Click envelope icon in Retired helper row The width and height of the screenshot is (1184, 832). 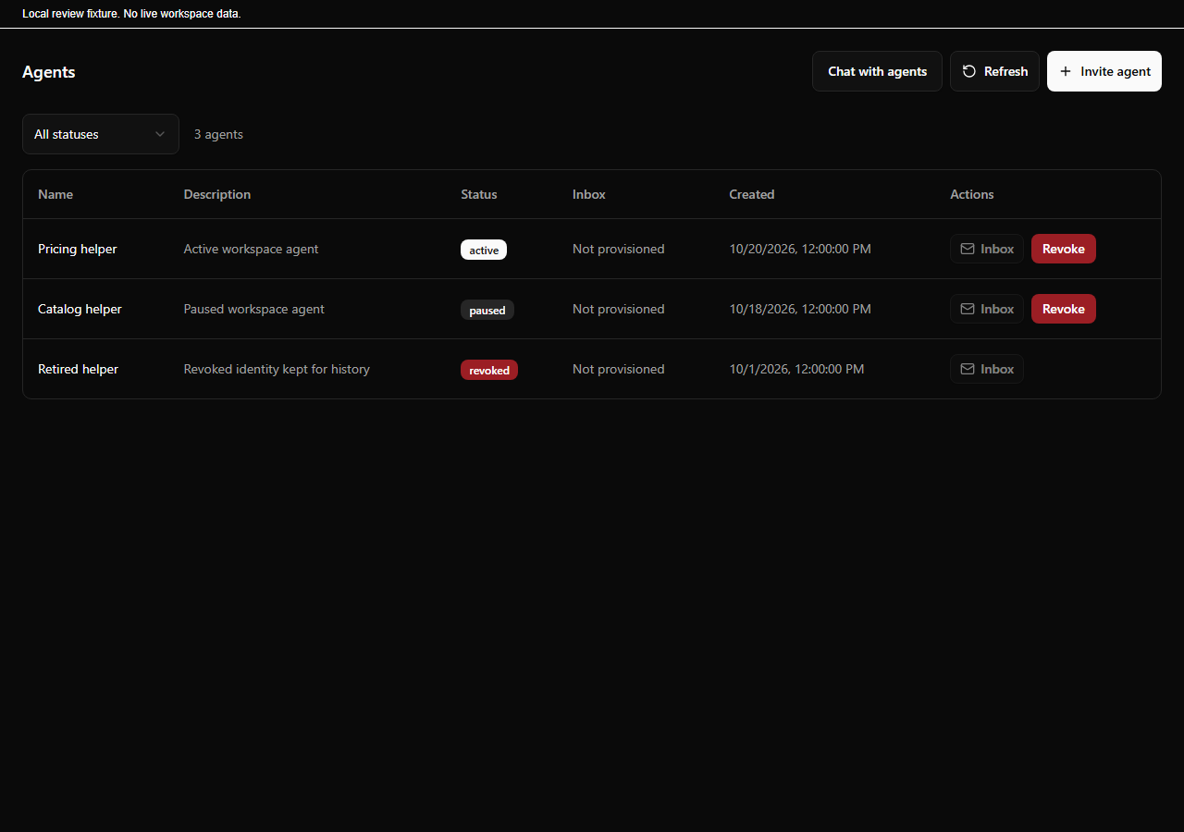tap(968, 369)
